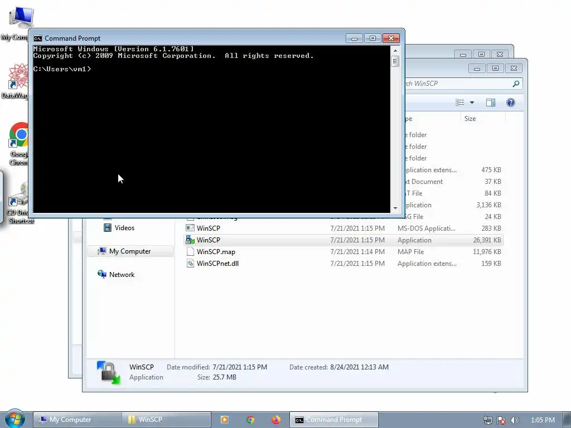Maximize the Command Prompt window
The height and width of the screenshot is (428, 571).
[x=372, y=38]
